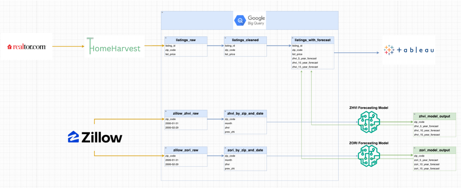Select zhvi_10_year_forecast row in zhvi_model_output
The image size is (461, 188).
point(434,130)
